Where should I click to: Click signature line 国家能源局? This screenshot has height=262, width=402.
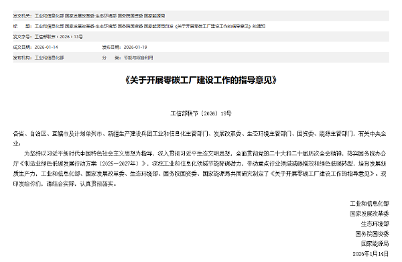pyautogui.click(x=375, y=243)
